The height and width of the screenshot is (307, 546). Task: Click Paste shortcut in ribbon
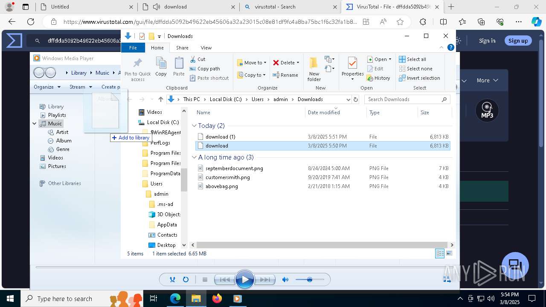209,78
